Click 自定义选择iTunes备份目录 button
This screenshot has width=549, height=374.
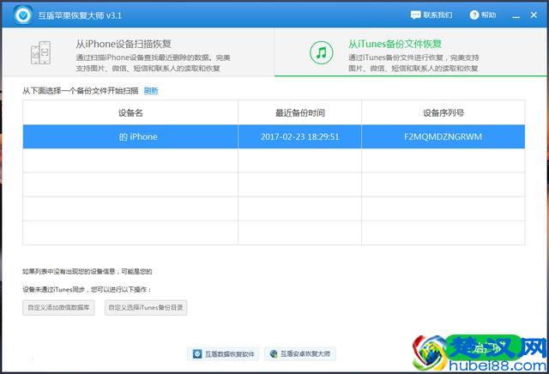(146, 307)
